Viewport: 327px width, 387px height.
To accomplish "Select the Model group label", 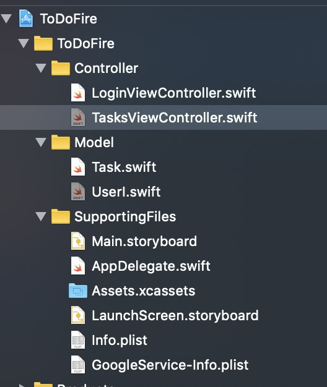I will click(94, 142).
